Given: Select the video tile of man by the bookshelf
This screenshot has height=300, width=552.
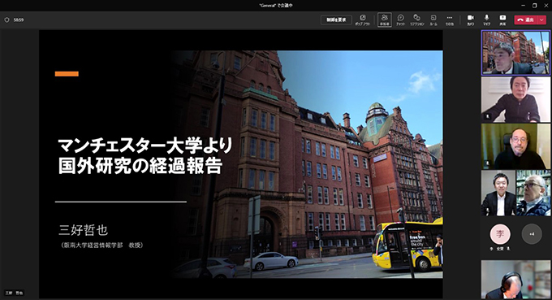Looking at the screenshot, I should (x=533, y=193).
